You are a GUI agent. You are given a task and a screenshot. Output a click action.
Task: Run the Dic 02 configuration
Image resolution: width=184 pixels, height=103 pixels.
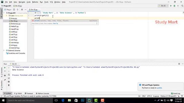point(171,6)
